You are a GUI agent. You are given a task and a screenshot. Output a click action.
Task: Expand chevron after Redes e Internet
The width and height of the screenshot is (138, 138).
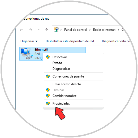click(118, 30)
